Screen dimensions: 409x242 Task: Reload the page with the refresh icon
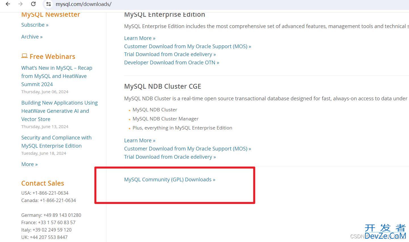point(33,4)
